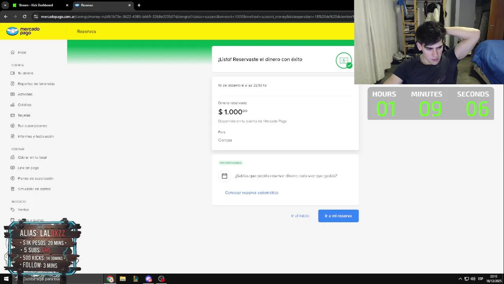Image resolution: width=504 pixels, height=284 pixels.
Task: Open Inicio in the sidebar
Action: [22, 52]
